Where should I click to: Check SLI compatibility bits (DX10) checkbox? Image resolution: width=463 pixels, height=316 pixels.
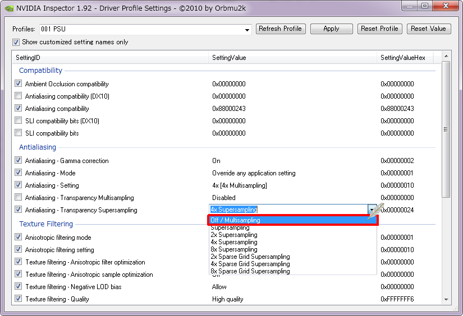(19, 120)
